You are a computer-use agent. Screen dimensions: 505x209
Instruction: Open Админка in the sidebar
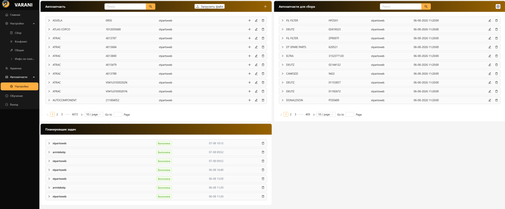click(x=20, y=68)
